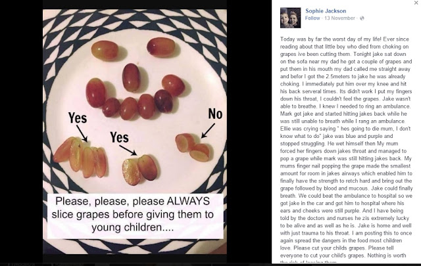The height and width of the screenshot is (266, 421).
Task: Open the Sophie Jackson profile name link
Action: (326, 11)
